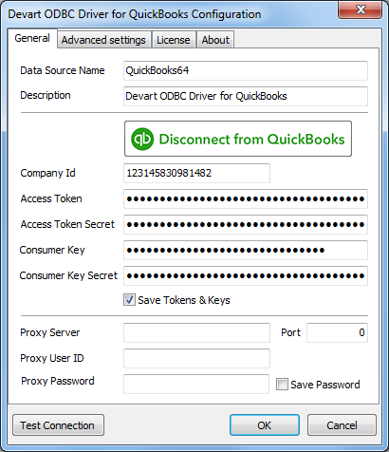Image resolution: width=389 pixels, height=452 pixels.
Task: Click the Port number field
Action: tap(337, 332)
